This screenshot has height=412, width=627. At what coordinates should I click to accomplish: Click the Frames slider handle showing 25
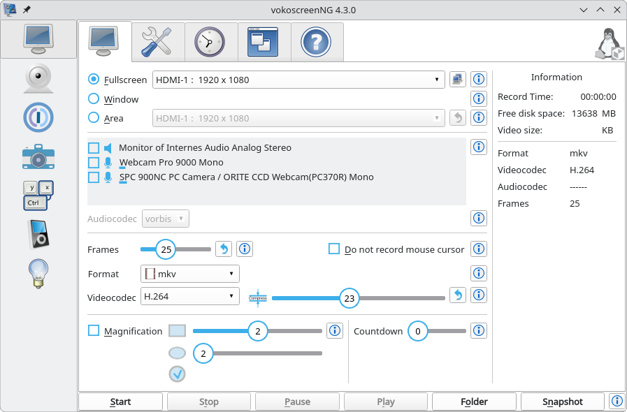point(166,249)
